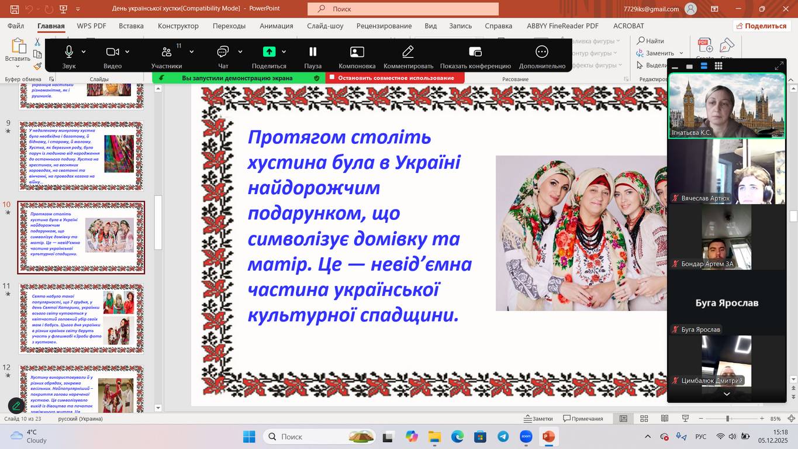The width and height of the screenshot is (798, 449).
Task: Open the Zoom Чат panel
Action: [x=223, y=52]
